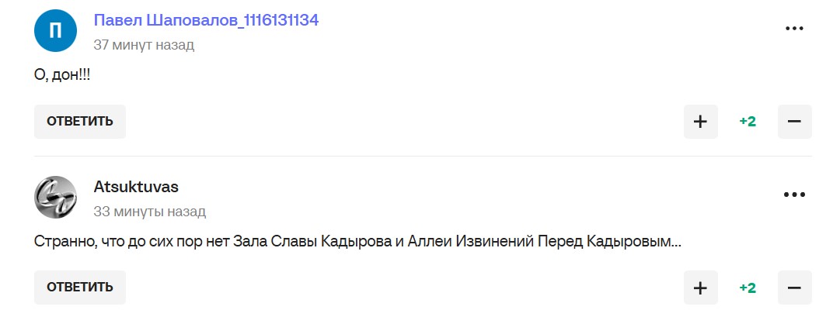Open Павел Шаповалов_1116131134 profile link
The height and width of the screenshot is (310, 840).
206,21
